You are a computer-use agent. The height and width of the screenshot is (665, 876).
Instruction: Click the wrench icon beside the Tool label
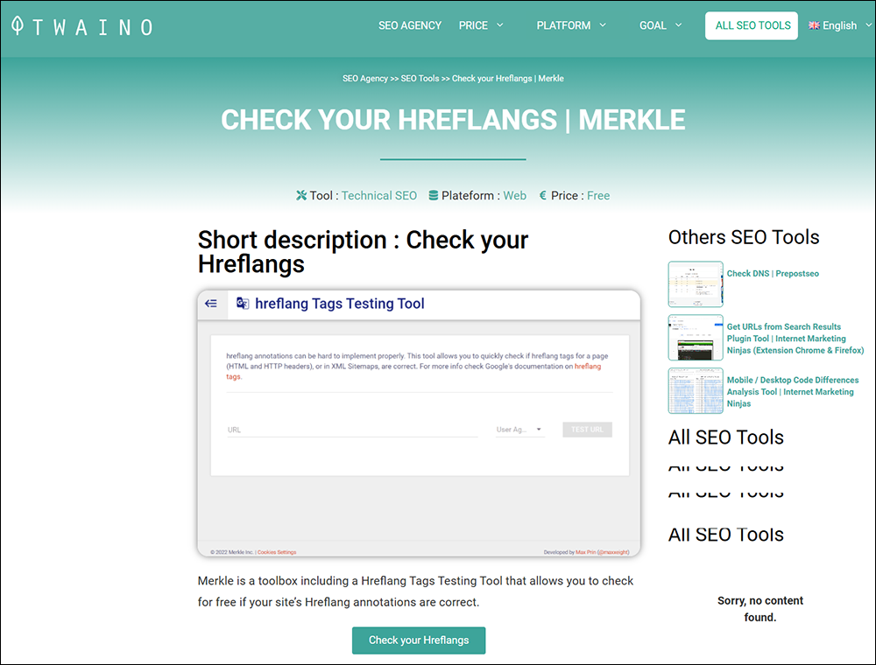point(302,196)
